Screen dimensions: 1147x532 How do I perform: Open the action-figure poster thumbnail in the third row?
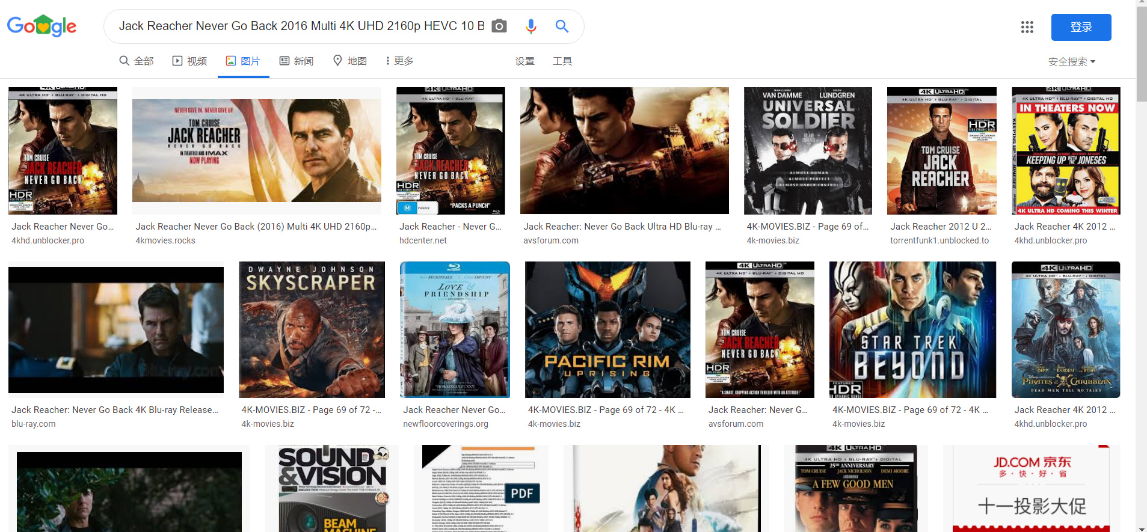point(666,488)
